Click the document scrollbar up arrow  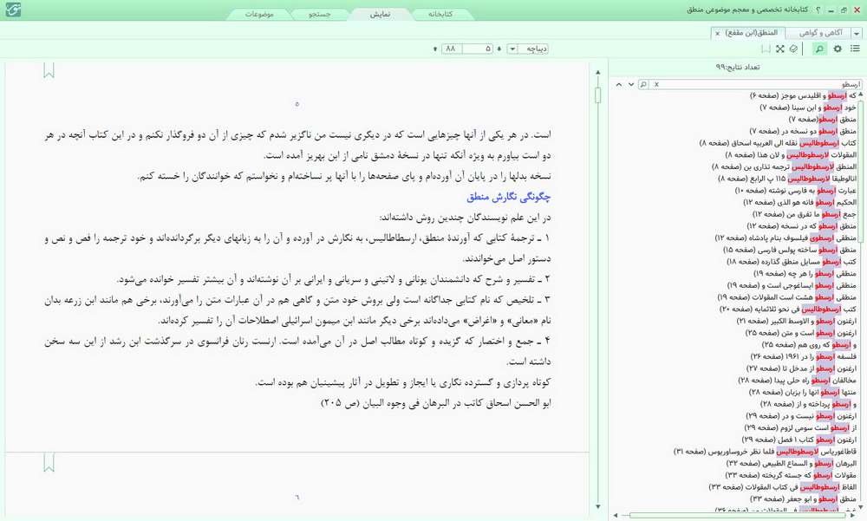point(597,73)
